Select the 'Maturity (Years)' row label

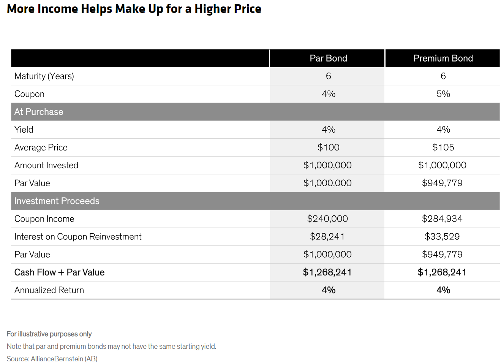click(44, 76)
